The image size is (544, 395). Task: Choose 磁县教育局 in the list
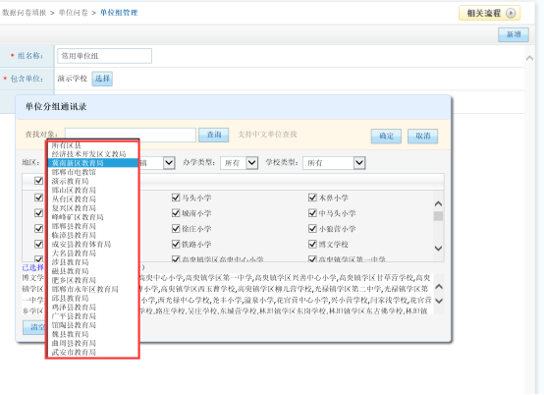coord(70,271)
